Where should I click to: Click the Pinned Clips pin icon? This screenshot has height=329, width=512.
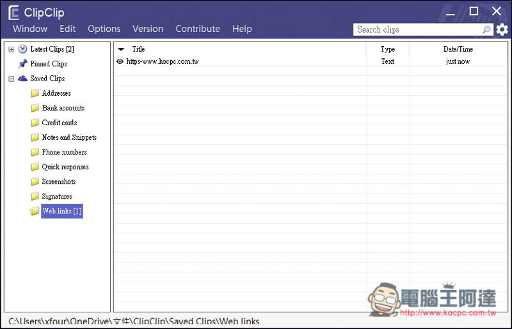click(x=22, y=64)
